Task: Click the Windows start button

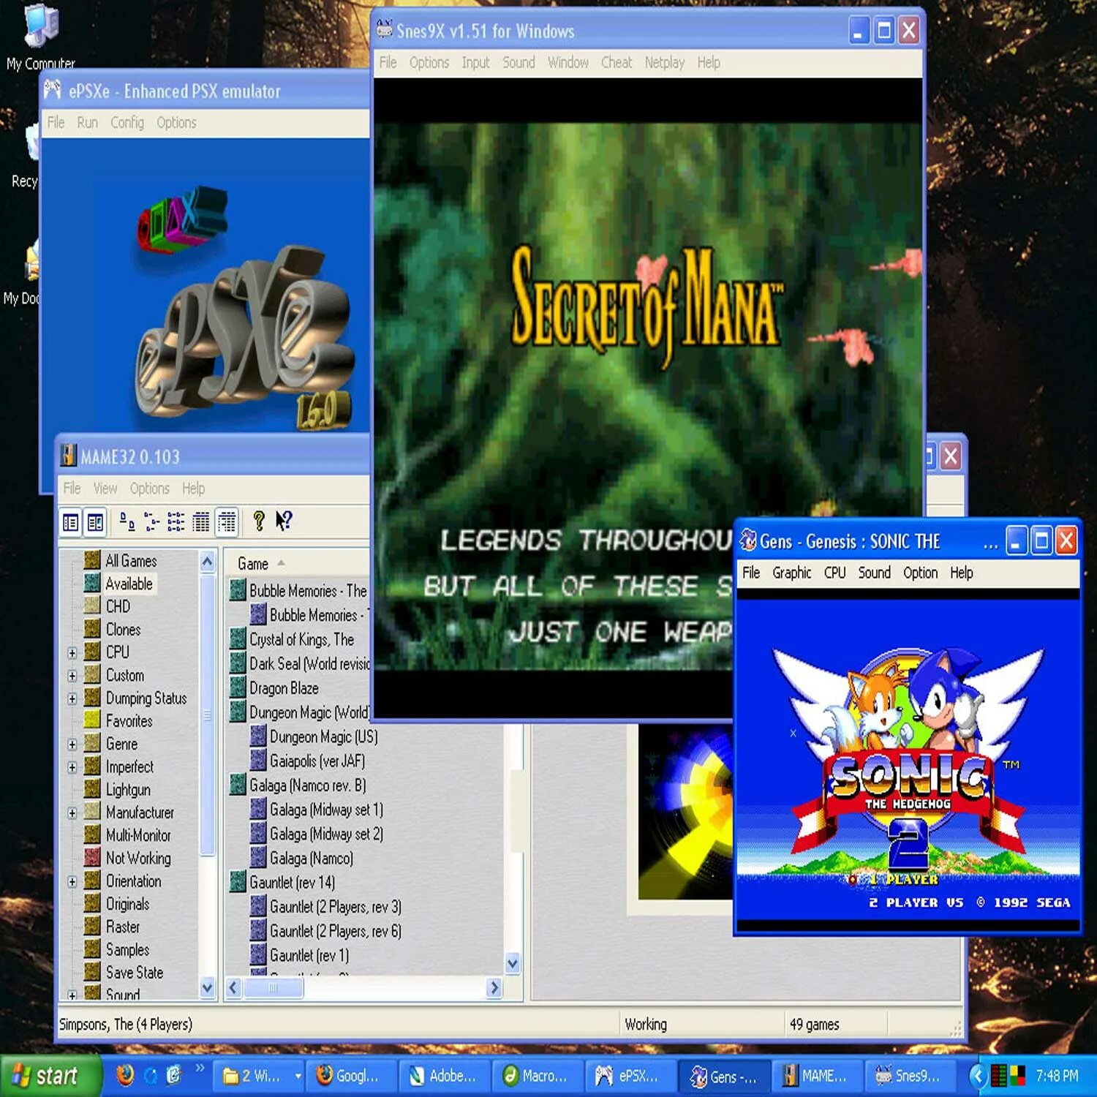Action: coord(50,1076)
